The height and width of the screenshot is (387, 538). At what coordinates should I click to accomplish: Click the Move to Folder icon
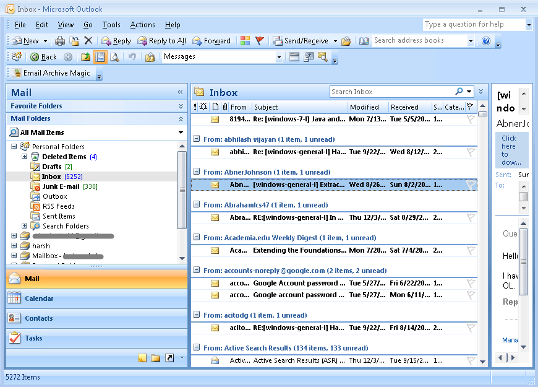(74, 41)
